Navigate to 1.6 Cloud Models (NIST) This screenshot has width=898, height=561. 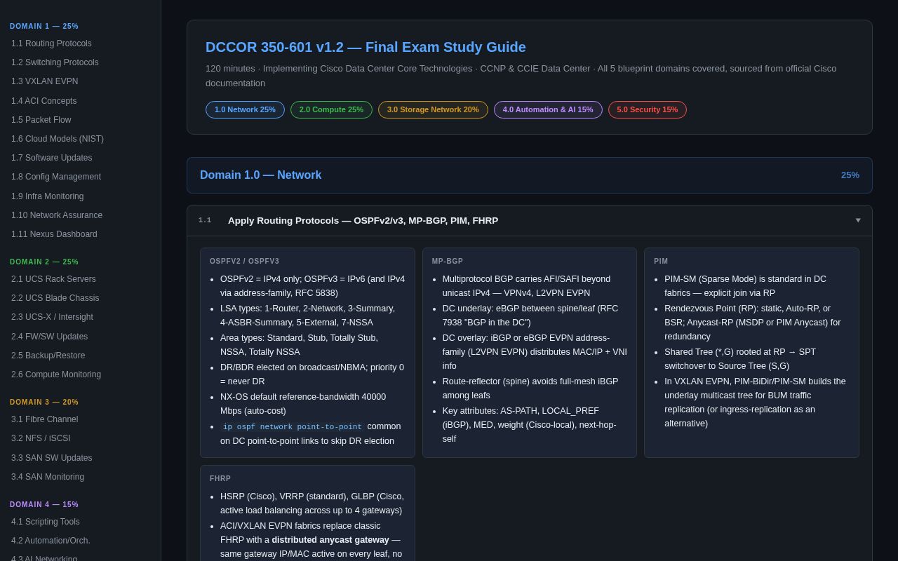(58, 139)
